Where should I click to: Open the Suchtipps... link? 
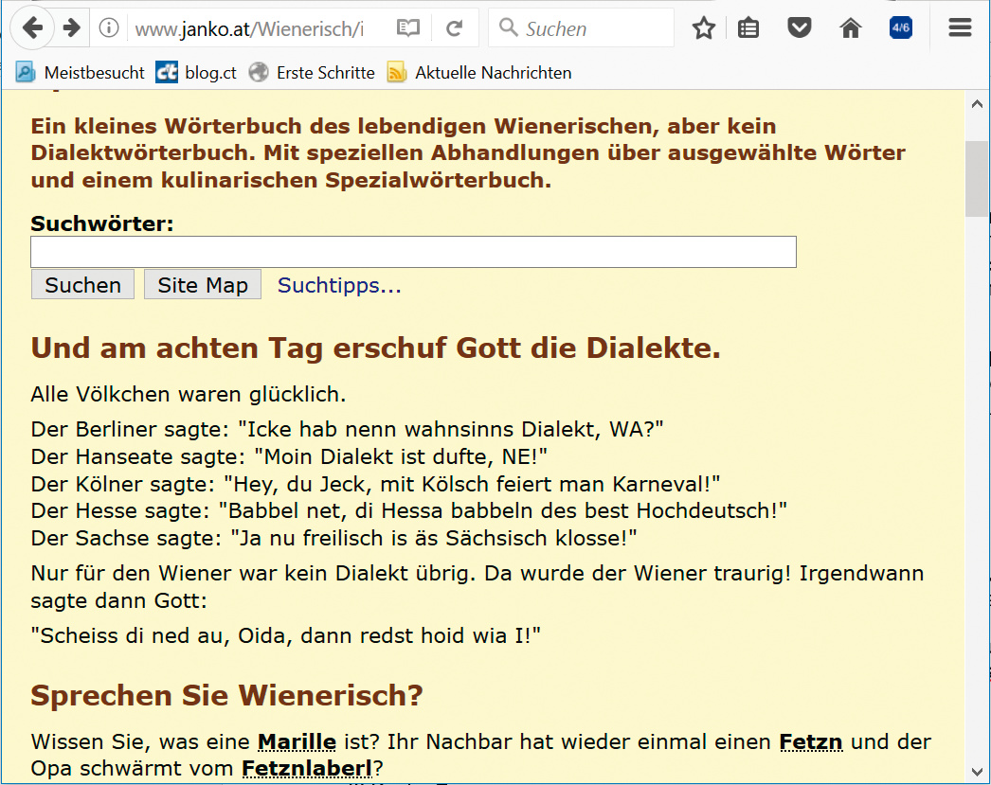pyautogui.click(x=339, y=285)
